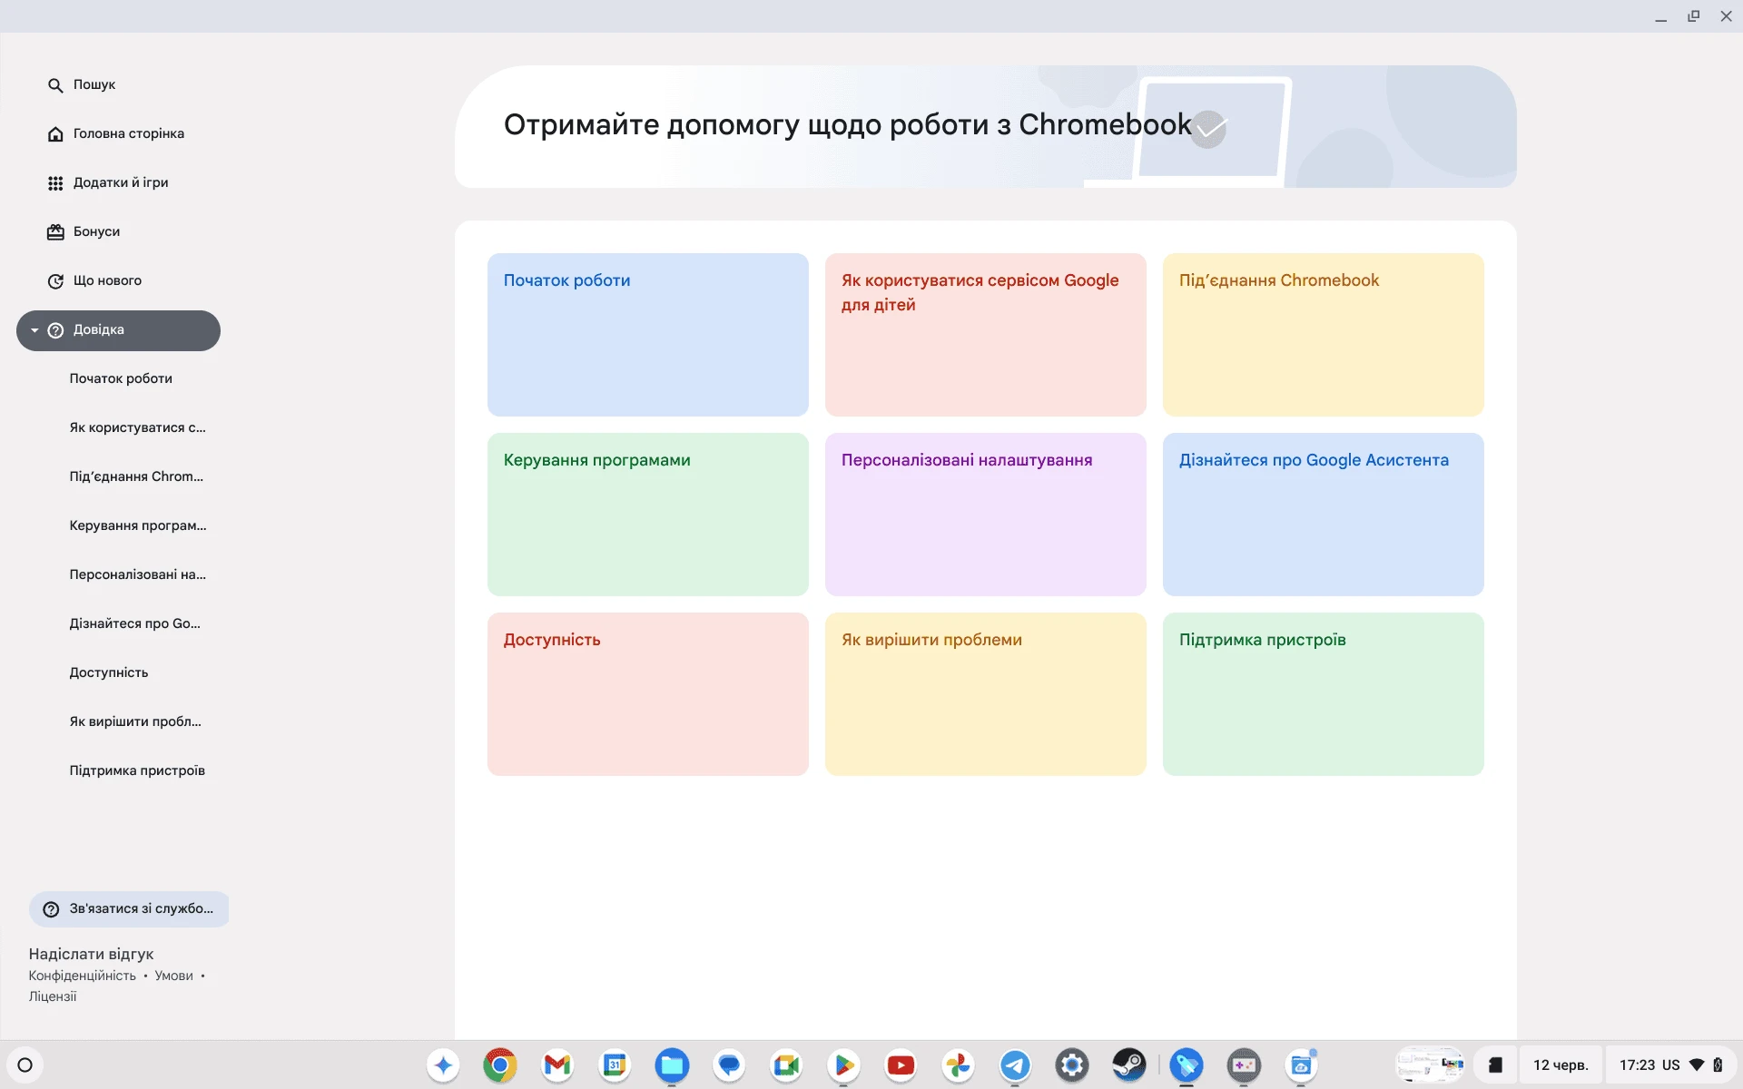Image resolution: width=1743 pixels, height=1089 pixels.
Task: Open Google Photos pinwheel on shelf
Action: (x=958, y=1065)
